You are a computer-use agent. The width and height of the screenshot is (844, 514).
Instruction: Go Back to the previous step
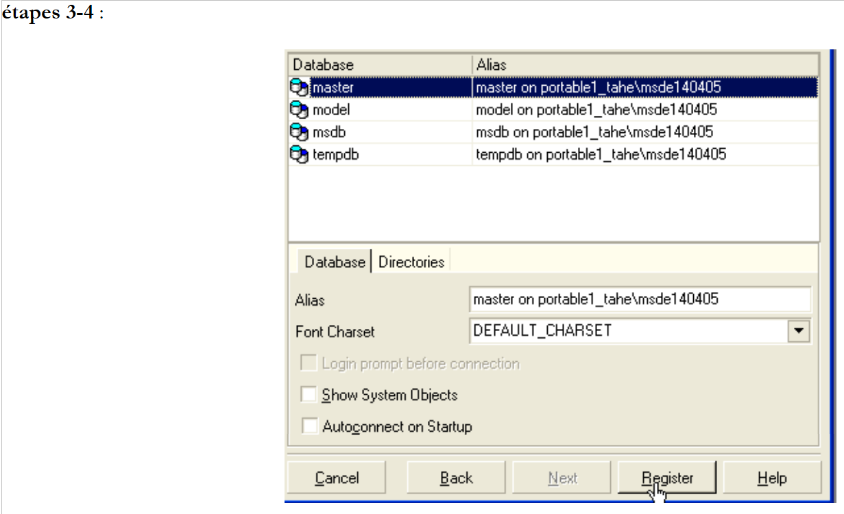tap(456, 478)
